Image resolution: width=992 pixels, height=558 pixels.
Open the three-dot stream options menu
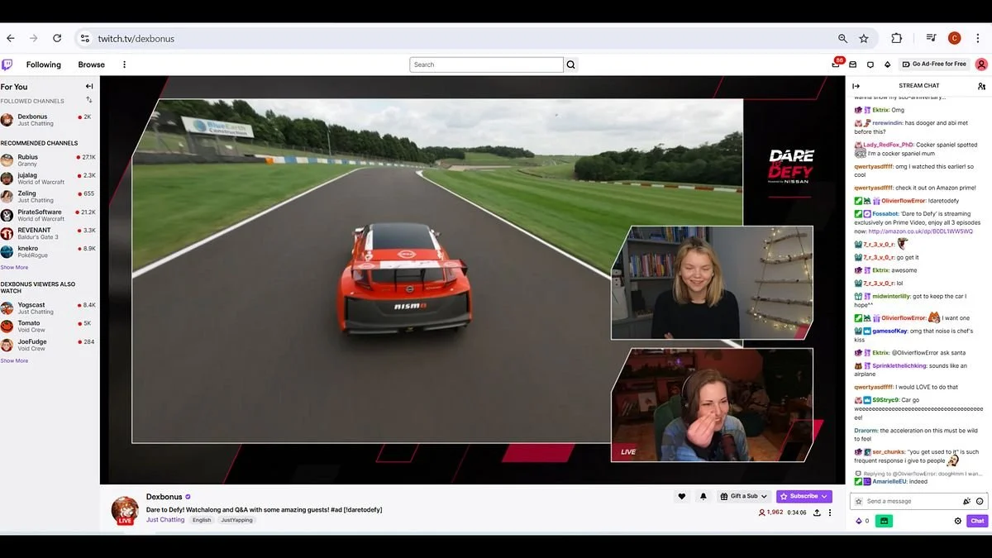point(830,513)
